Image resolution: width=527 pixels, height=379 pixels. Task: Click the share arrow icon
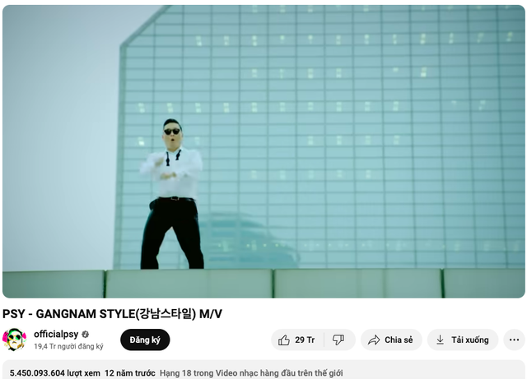click(x=374, y=340)
